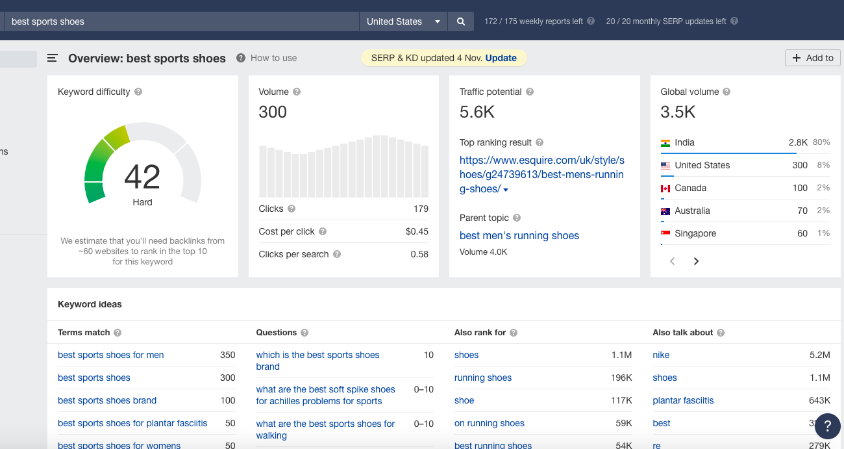Click the keyword difficulty gauge showing 42

pos(143,164)
